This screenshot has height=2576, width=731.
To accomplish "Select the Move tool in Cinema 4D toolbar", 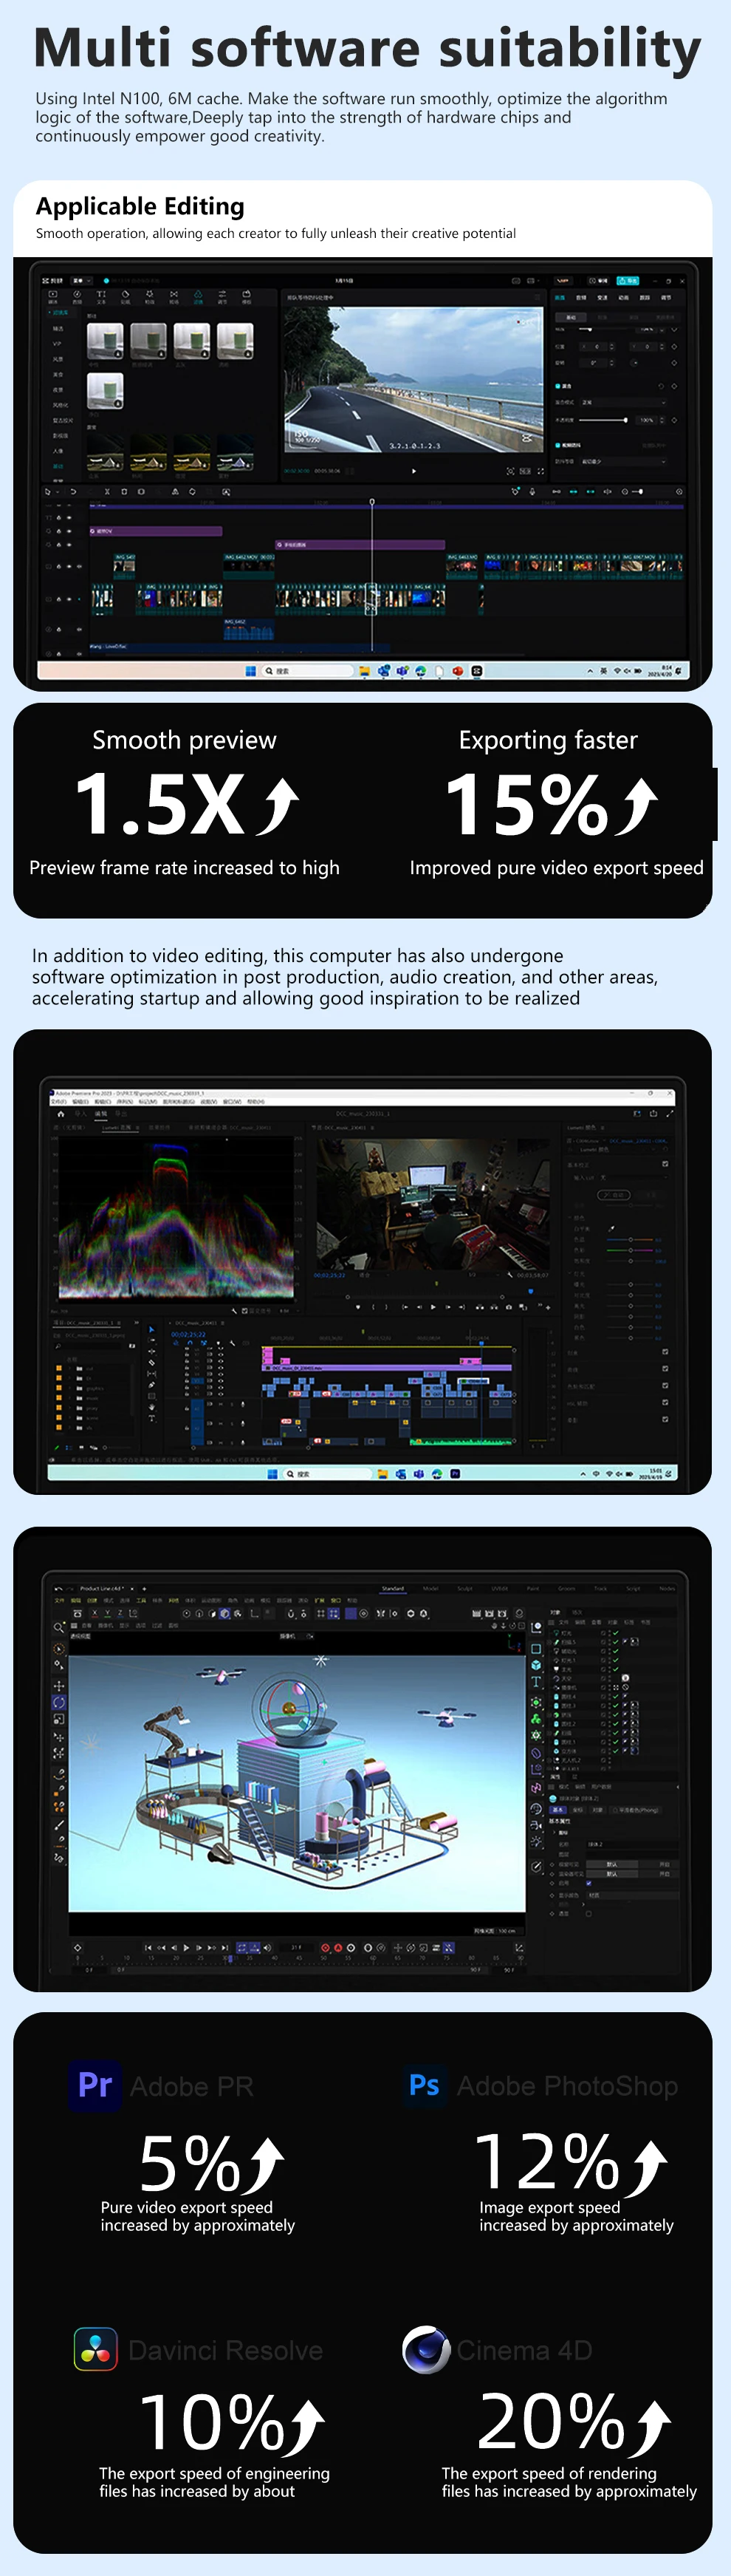I will (59, 1685).
